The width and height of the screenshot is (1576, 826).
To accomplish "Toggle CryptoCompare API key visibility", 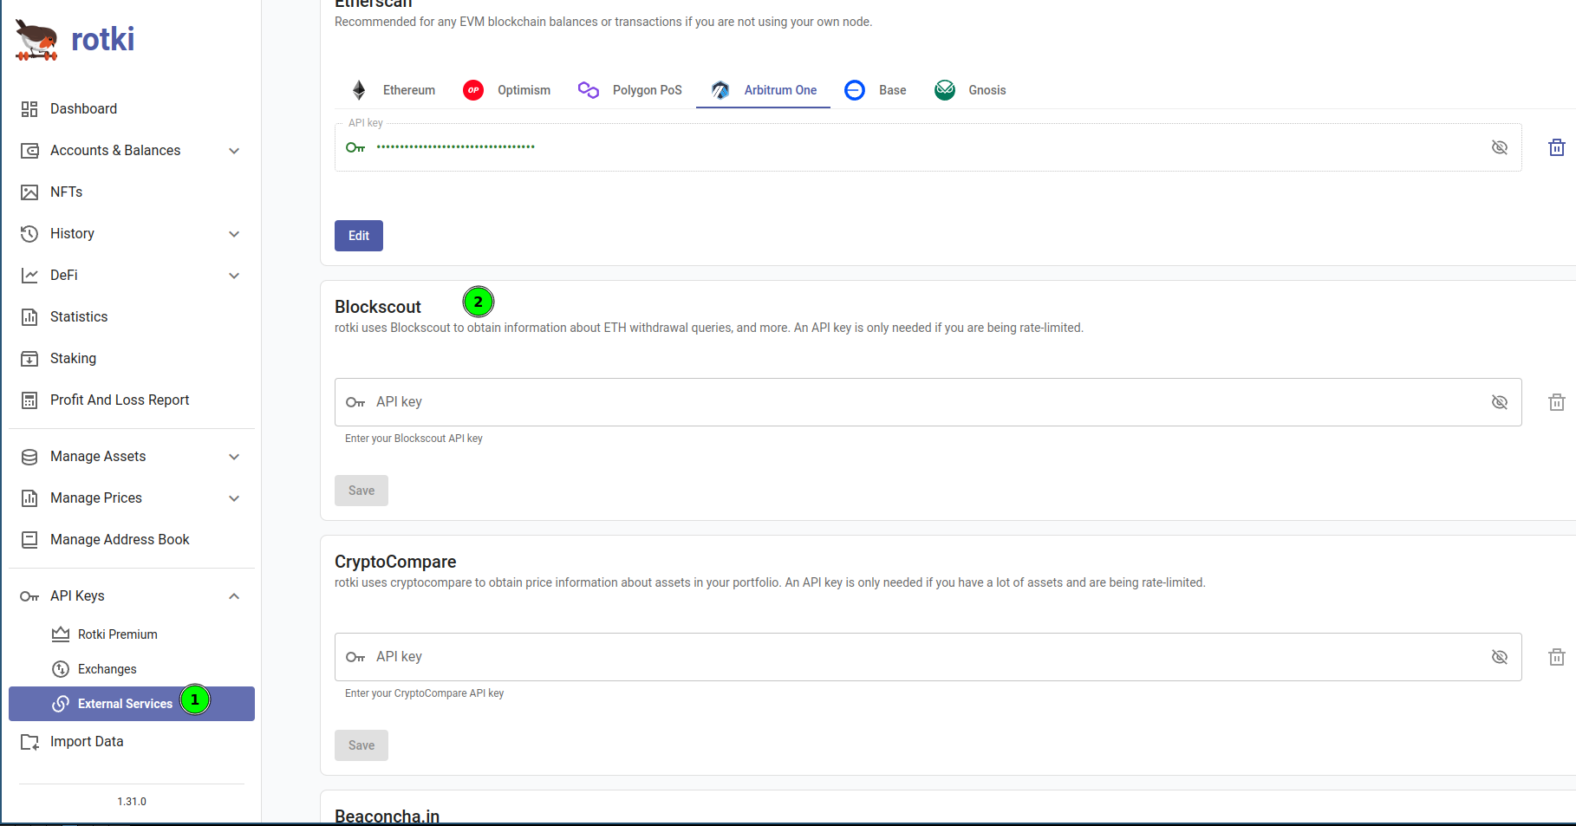I will (x=1500, y=657).
